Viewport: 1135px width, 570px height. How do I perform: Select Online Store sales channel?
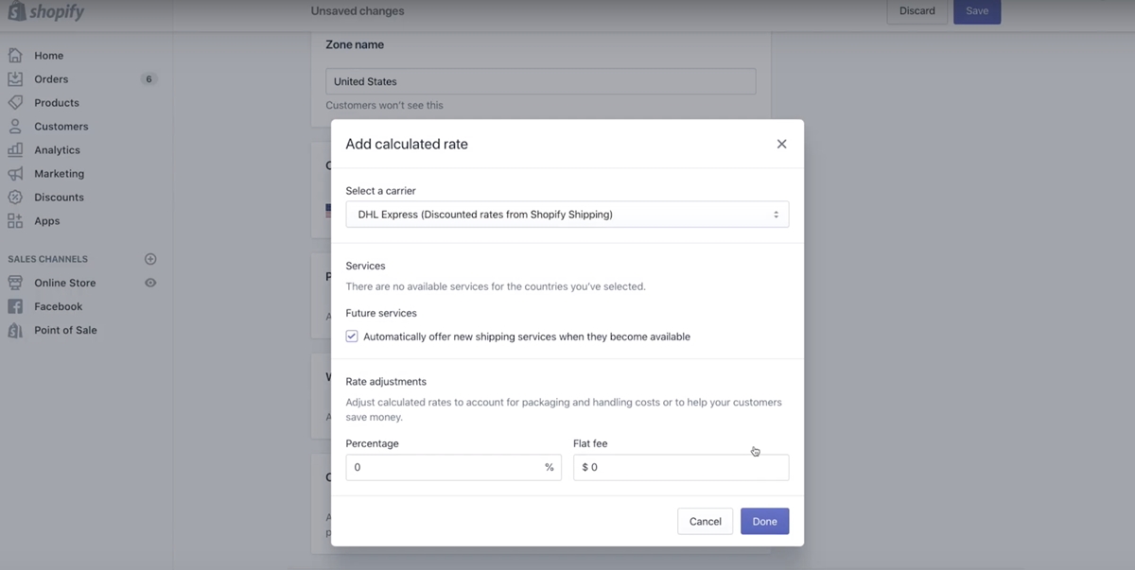pyautogui.click(x=65, y=283)
